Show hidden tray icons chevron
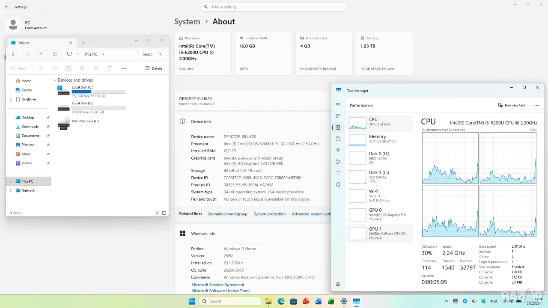548x308 pixels. point(447,301)
